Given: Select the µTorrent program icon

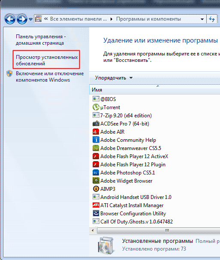Looking at the screenshot, I should (x=96, y=107).
